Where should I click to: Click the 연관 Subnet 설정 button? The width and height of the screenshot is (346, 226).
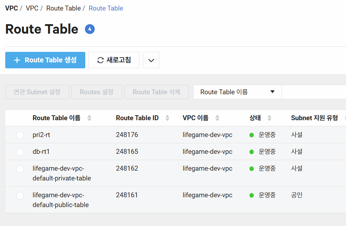tap(37, 92)
